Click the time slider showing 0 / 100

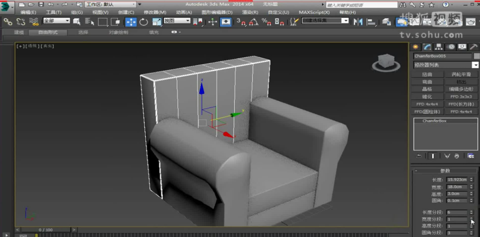point(46,230)
